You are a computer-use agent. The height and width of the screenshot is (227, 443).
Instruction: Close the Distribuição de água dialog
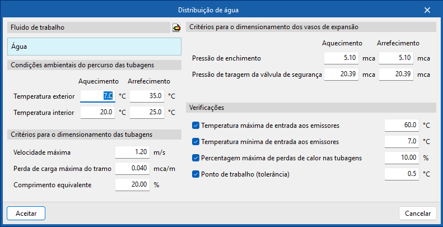[428, 10]
